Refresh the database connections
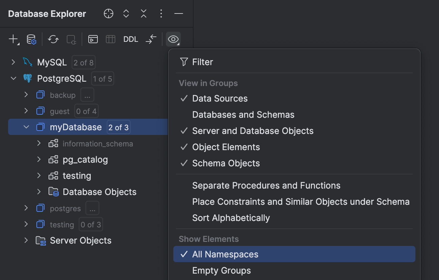The height and width of the screenshot is (280, 439). coord(53,39)
